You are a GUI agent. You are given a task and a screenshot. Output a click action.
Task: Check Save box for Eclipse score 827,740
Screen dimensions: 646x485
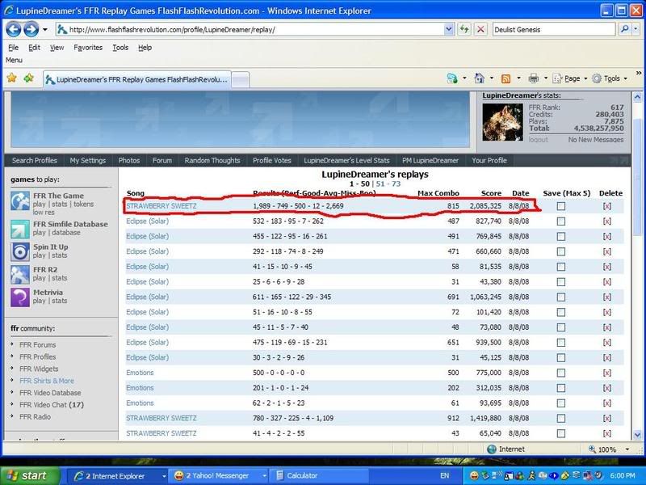coord(561,221)
